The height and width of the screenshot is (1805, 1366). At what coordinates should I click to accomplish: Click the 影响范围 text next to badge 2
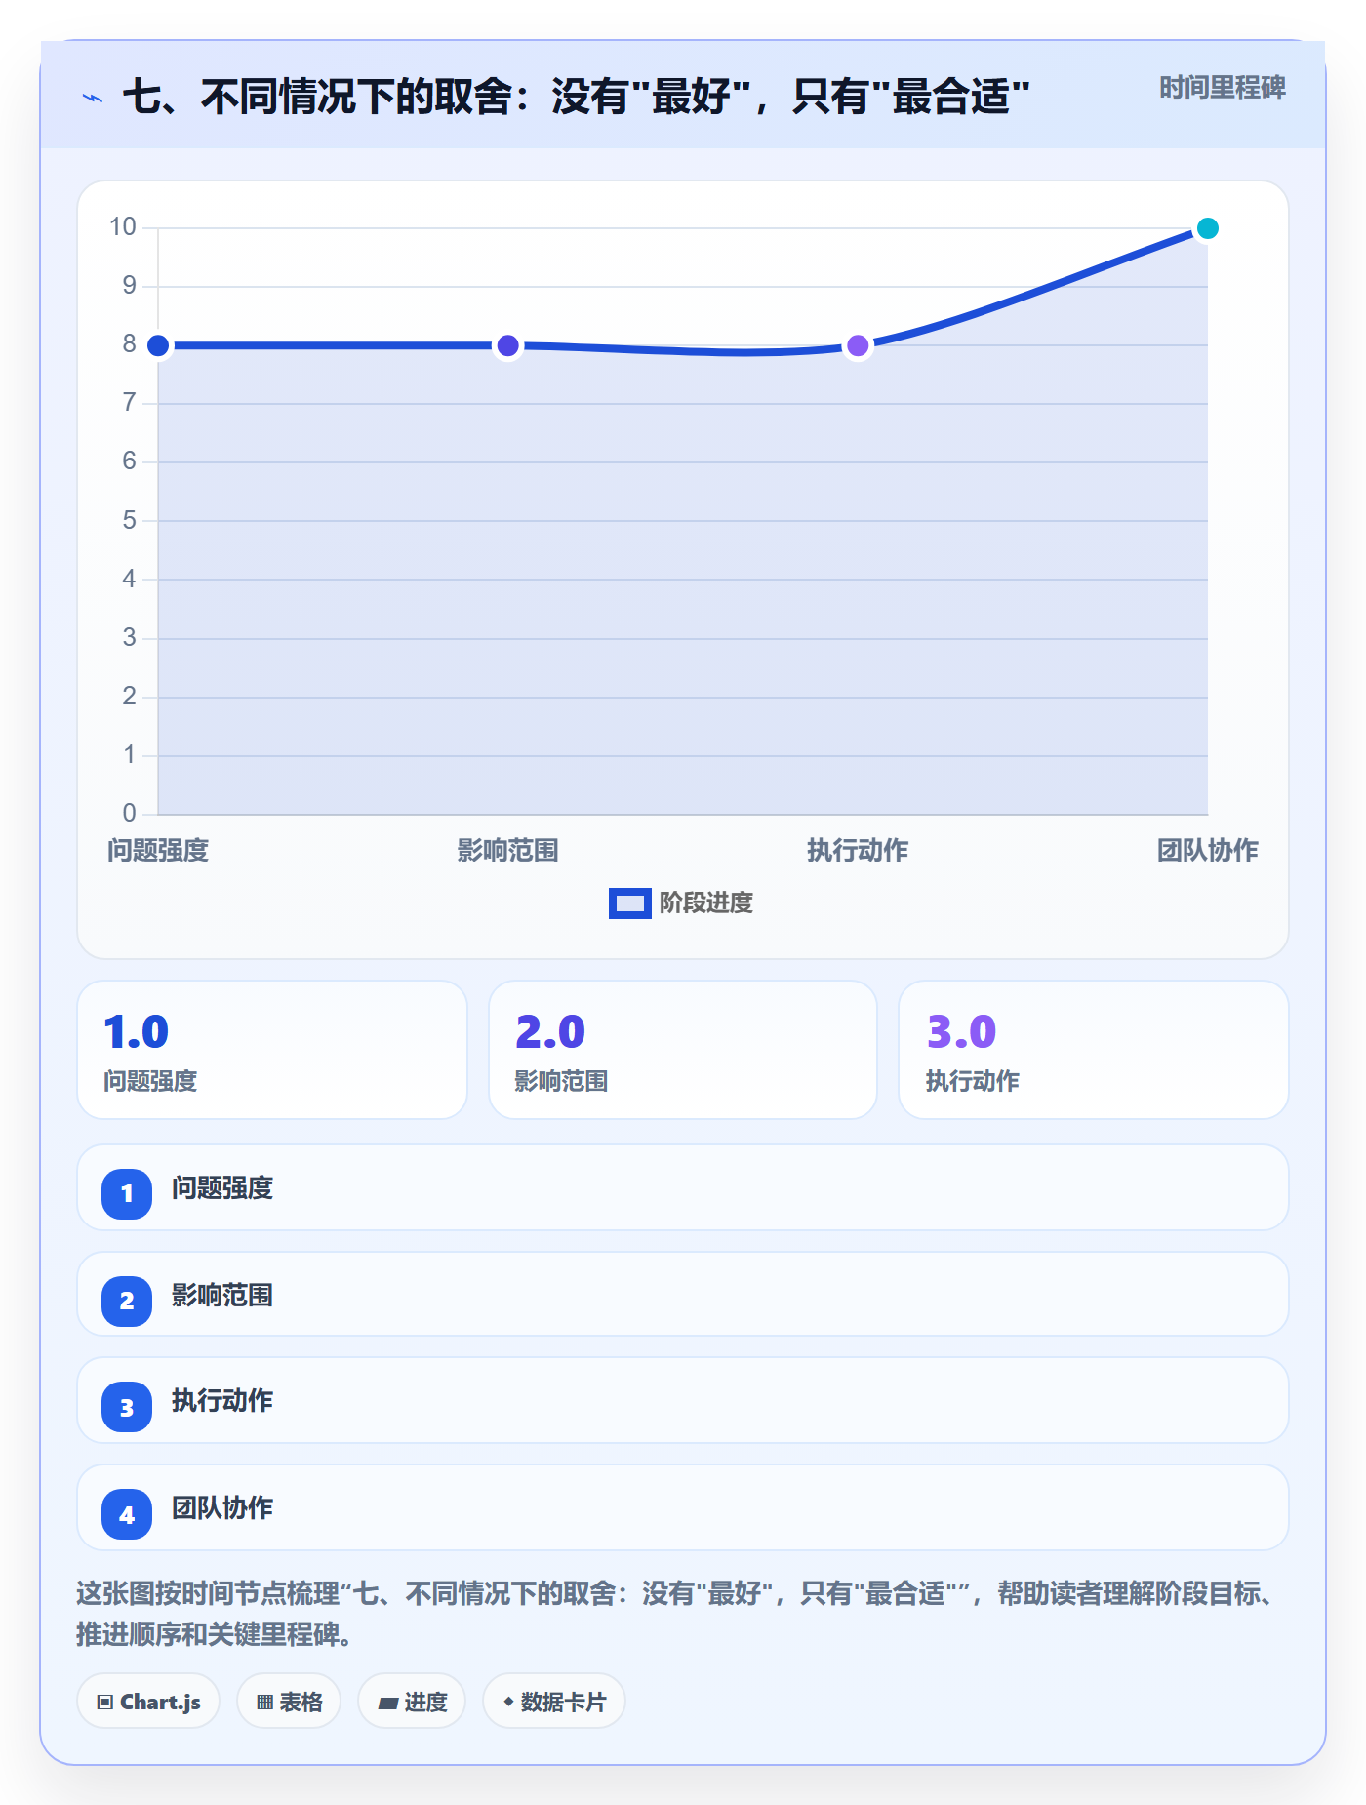(222, 1296)
